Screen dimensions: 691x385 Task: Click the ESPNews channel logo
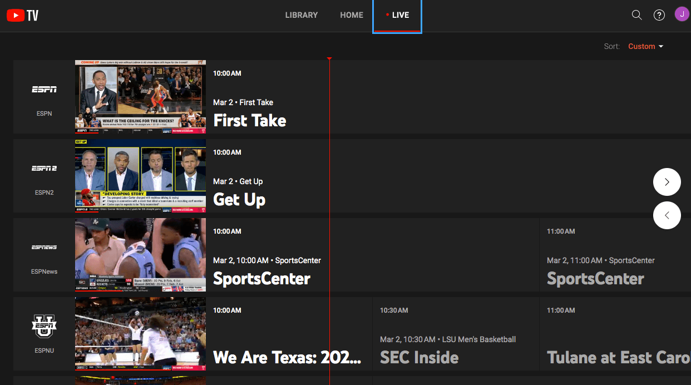pyautogui.click(x=44, y=248)
